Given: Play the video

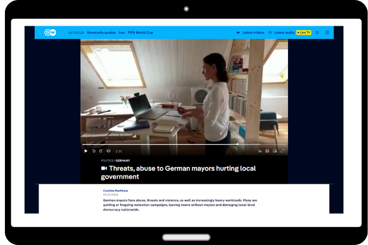Looking at the screenshot, I should point(86,151).
